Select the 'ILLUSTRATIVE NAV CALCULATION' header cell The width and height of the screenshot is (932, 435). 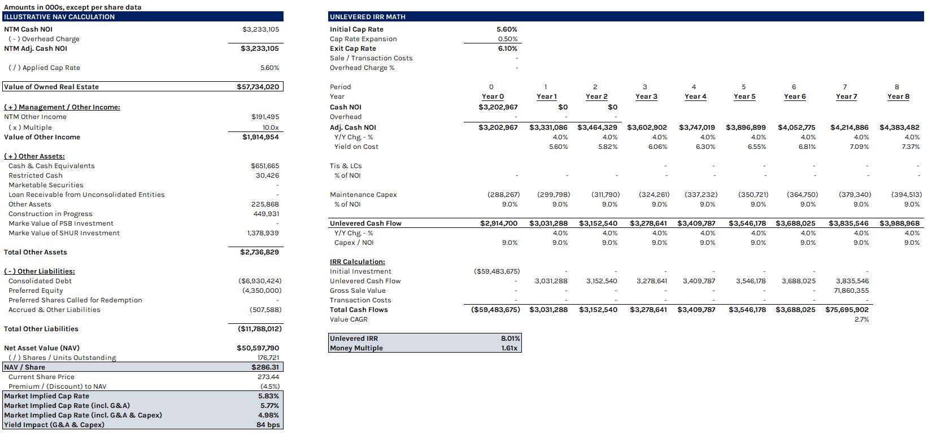143,17
